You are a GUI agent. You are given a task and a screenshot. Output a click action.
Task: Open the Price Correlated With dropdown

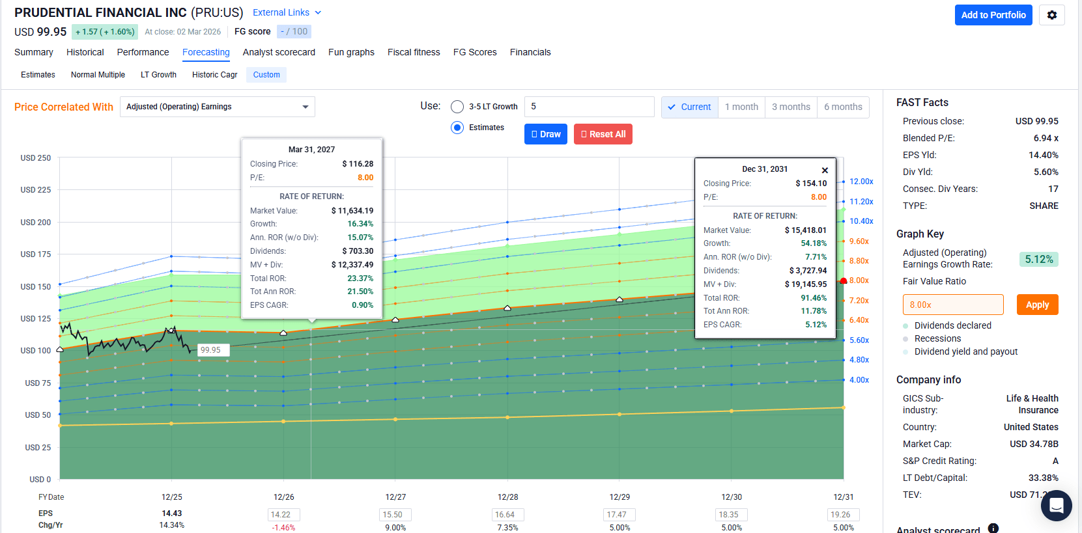tap(218, 107)
